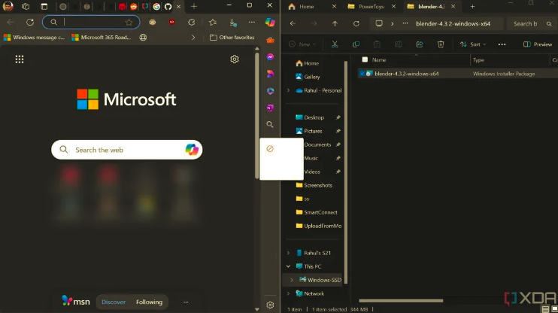Open the Edge sidebar settings gear
This screenshot has width=558, height=313.
[270, 305]
